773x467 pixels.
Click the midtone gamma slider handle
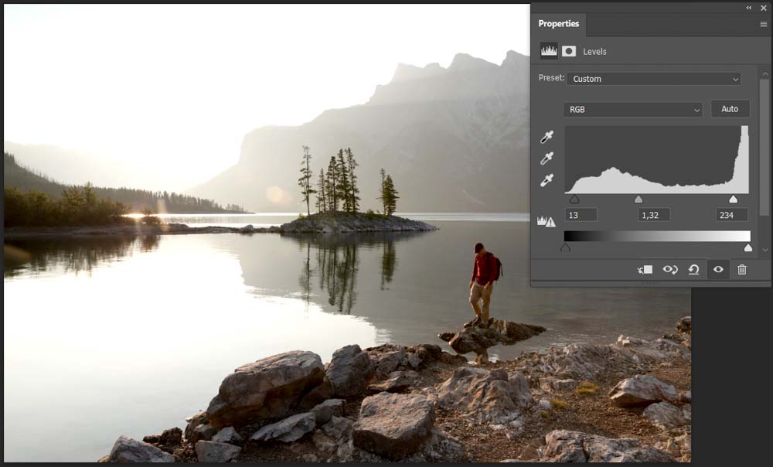point(638,199)
